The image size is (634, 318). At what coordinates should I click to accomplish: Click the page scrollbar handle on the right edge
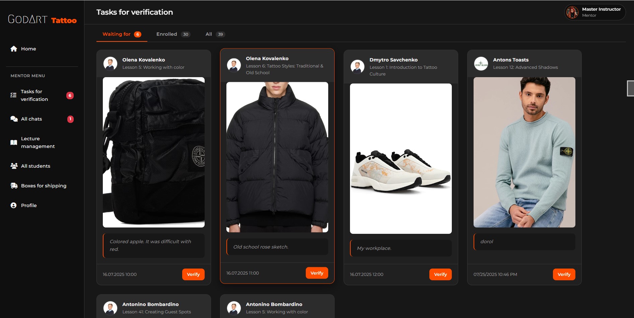pyautogui.click(x=631, y=88)
